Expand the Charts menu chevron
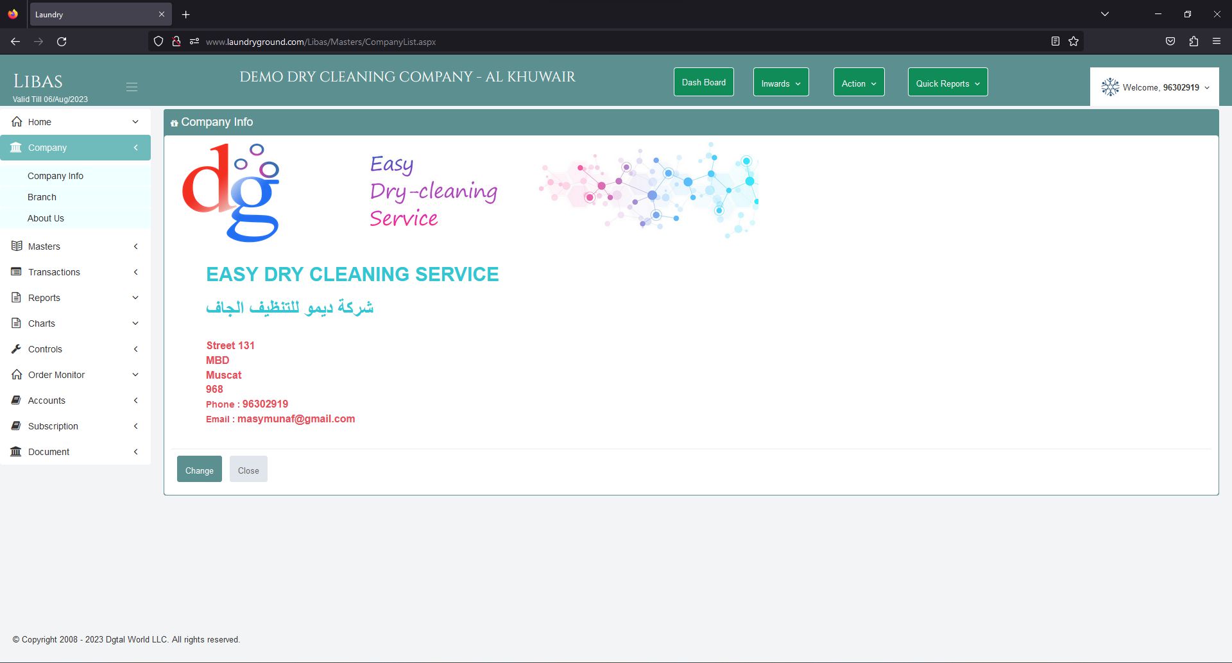 [x=135, y=323]
